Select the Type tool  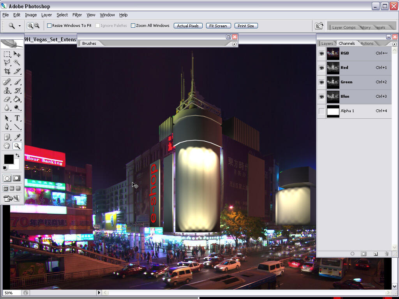(17, 118)
